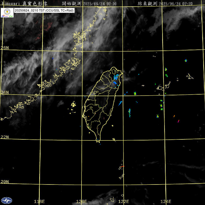205x205 pixels.
Task: Click the '24N' latitude label
Action: pyautogui.click(x=5, y=92)
